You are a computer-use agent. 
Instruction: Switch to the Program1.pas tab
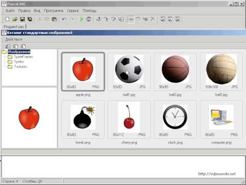point(14,27)
